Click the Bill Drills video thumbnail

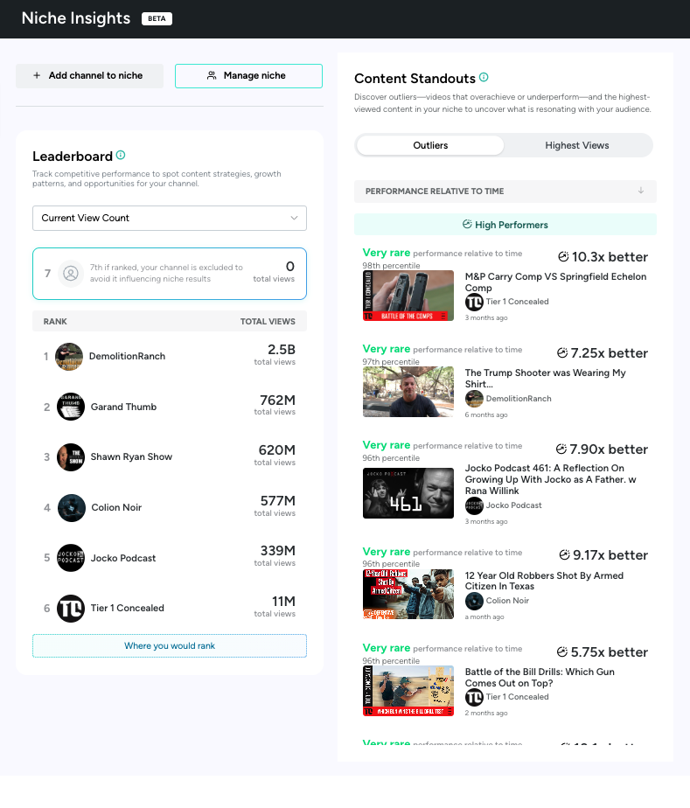[x=408, y=691]
